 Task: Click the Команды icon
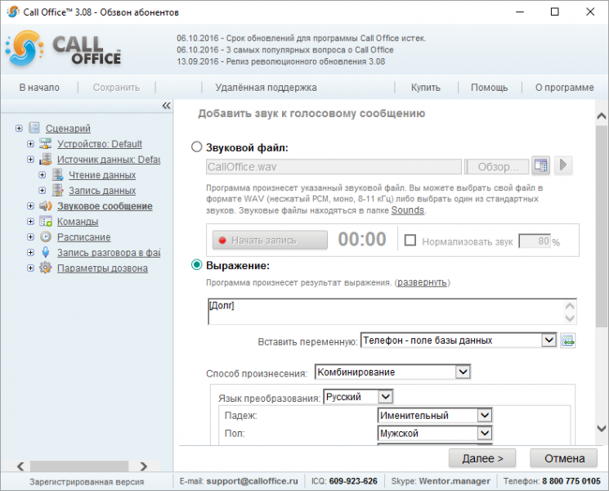coord(46,222)
